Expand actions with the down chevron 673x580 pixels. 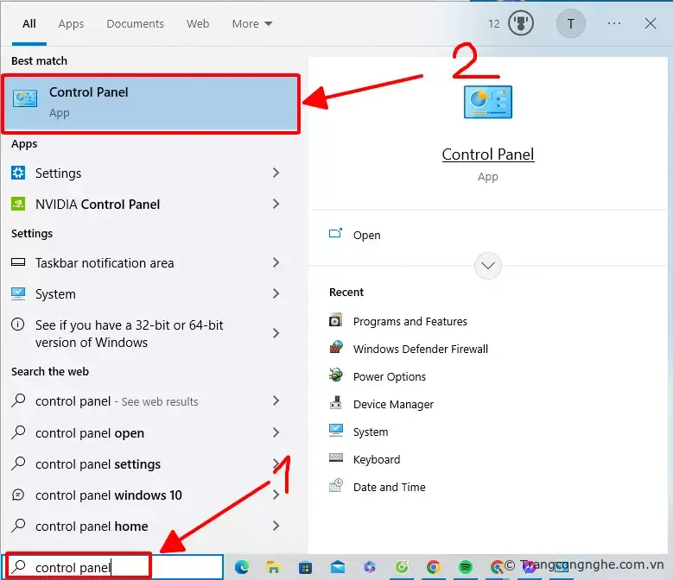488,266
